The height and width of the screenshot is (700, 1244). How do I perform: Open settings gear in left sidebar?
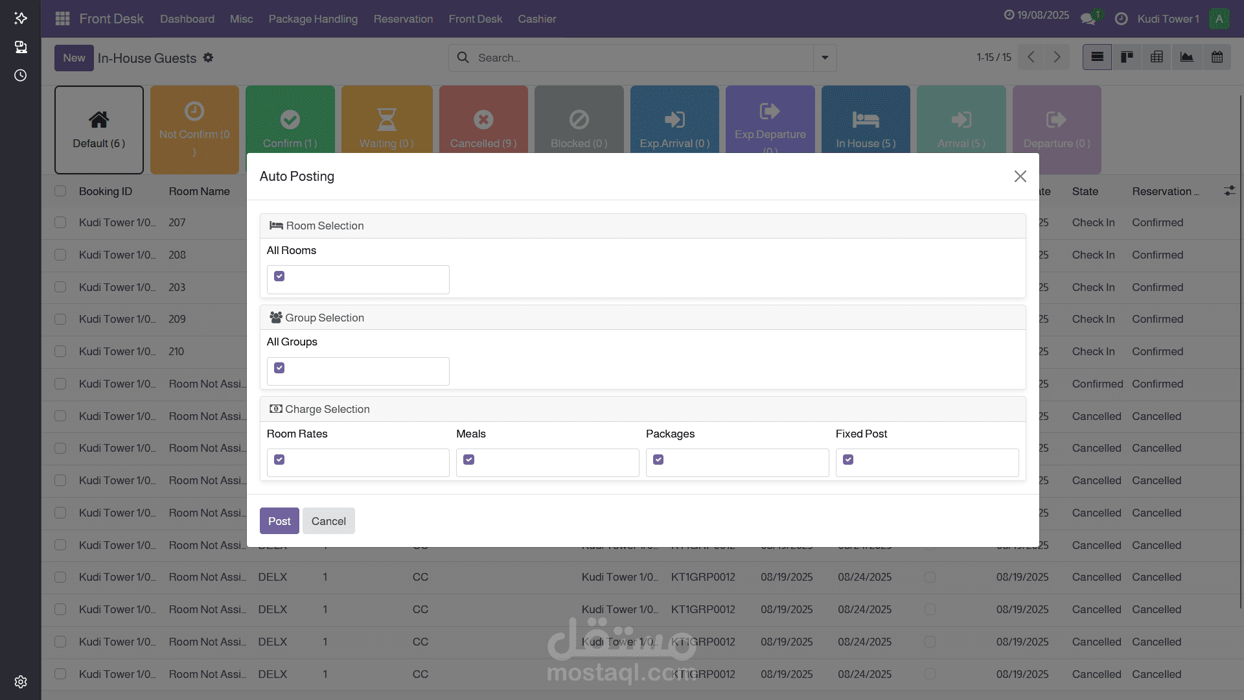coord(21,682)
